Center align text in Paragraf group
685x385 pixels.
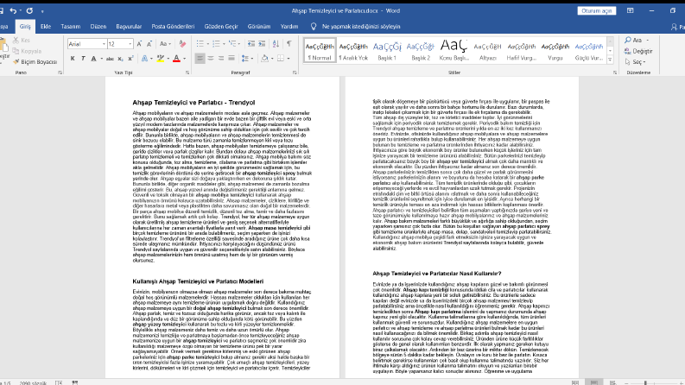pyautogui.click(x=211, y=58)
